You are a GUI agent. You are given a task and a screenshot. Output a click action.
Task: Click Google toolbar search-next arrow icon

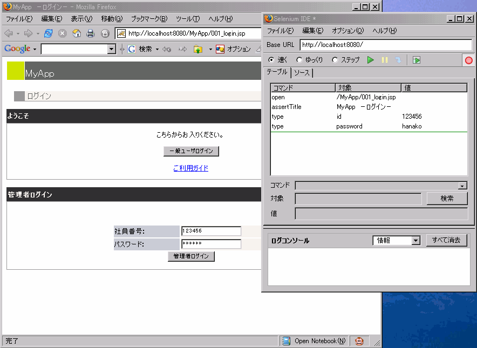182,49
